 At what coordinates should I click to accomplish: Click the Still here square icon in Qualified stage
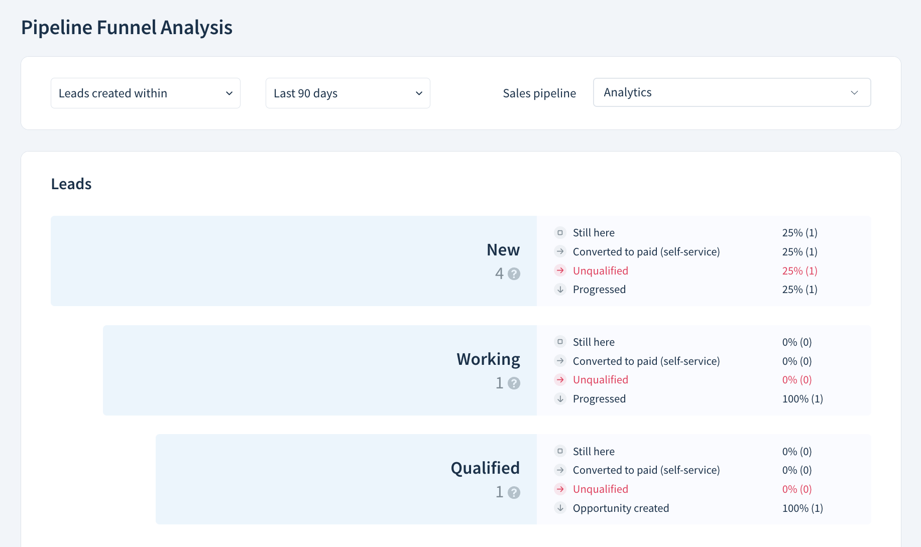tap(559, 451)
